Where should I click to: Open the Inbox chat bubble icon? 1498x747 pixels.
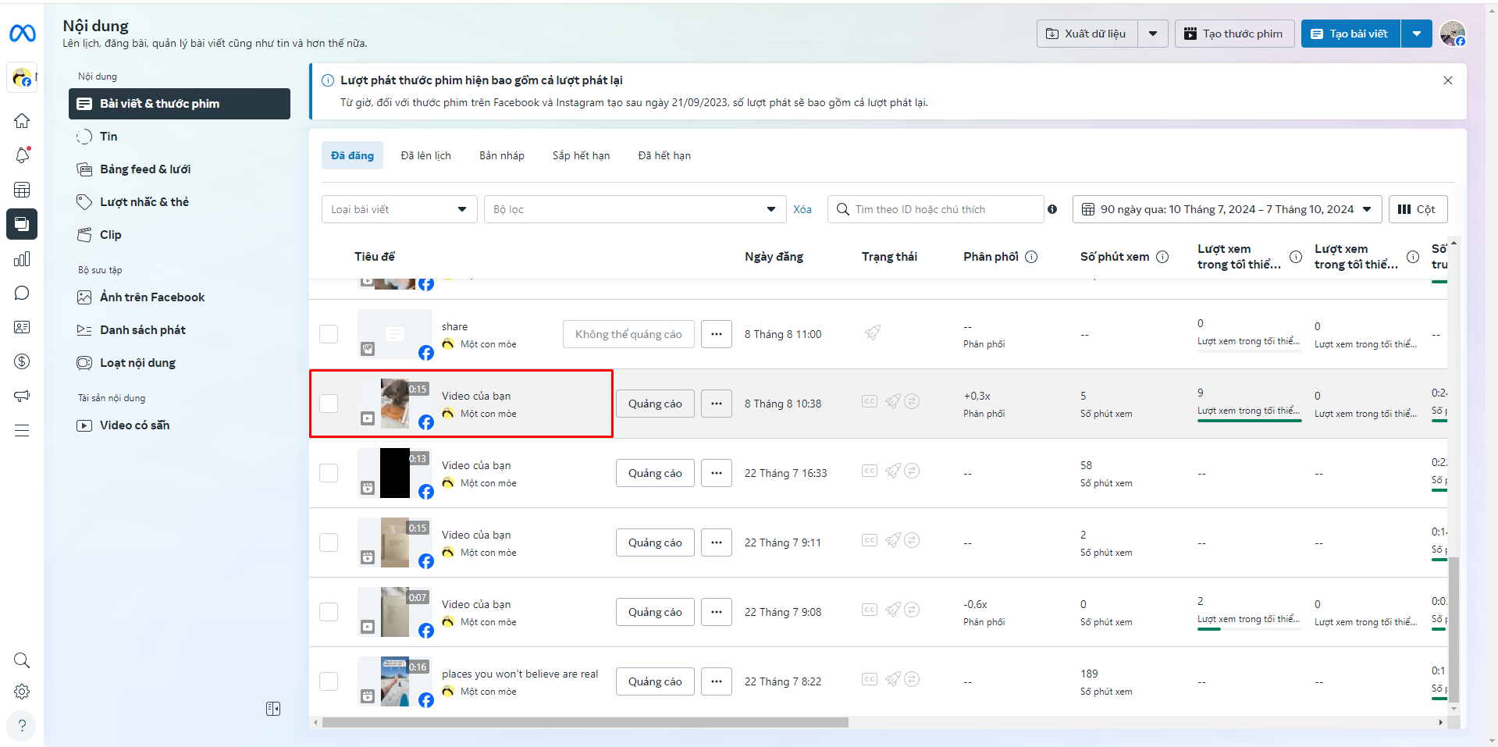point(22,293)
